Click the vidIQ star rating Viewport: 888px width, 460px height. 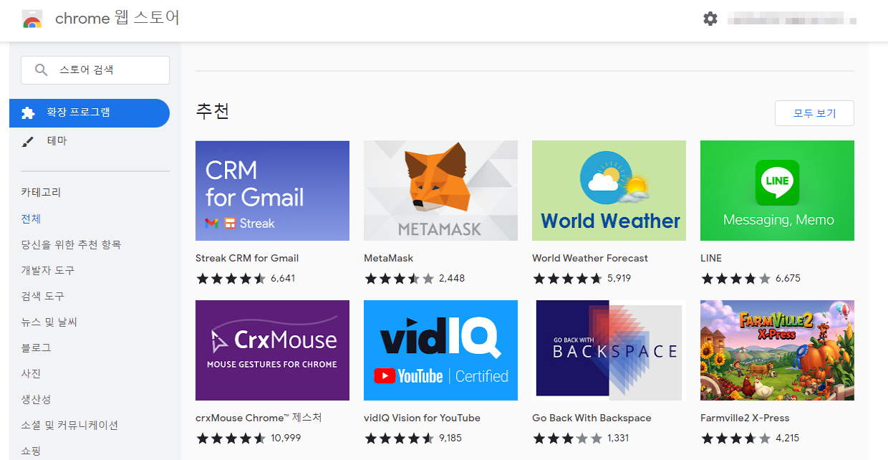399,438
